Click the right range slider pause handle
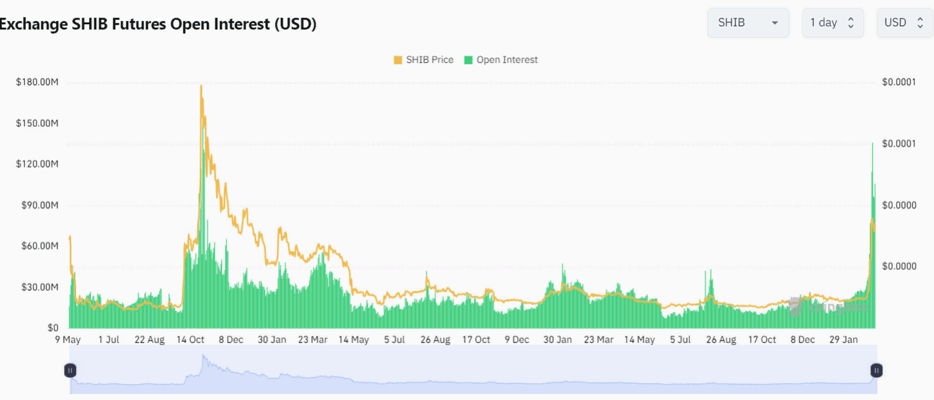Screen dimensions: 934x400 [876, 371]
